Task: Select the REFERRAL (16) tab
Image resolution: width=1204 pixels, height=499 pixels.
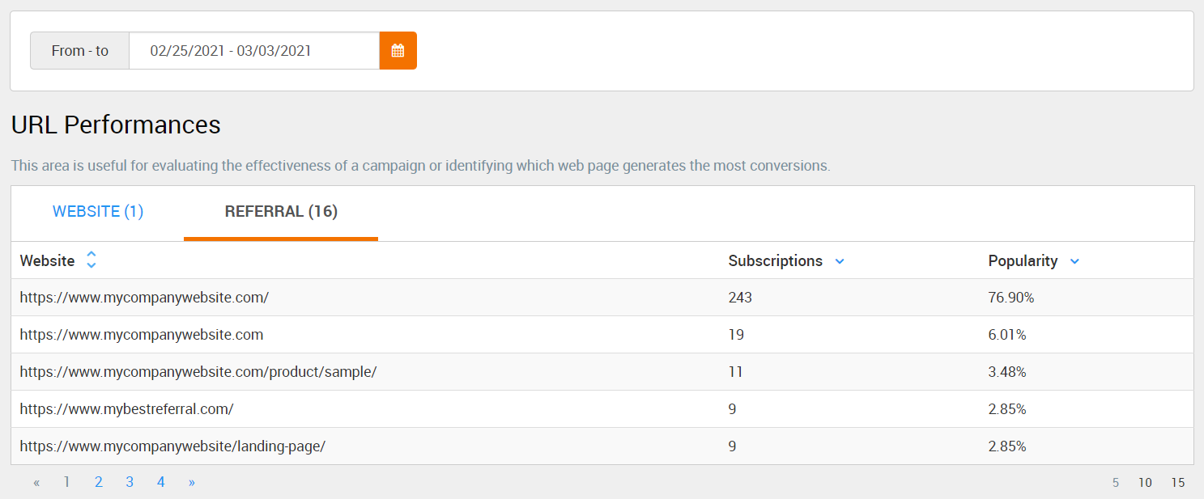Action: coord(281,212)
